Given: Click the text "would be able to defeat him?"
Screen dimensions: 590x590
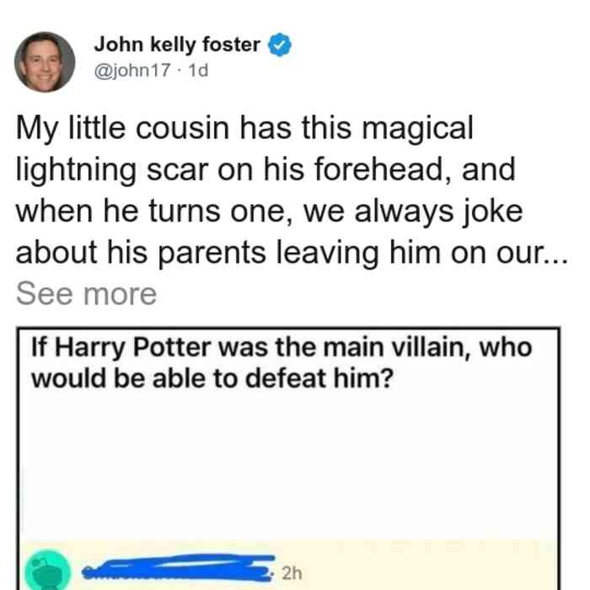Looking at the screenshot, I should 212,378.
